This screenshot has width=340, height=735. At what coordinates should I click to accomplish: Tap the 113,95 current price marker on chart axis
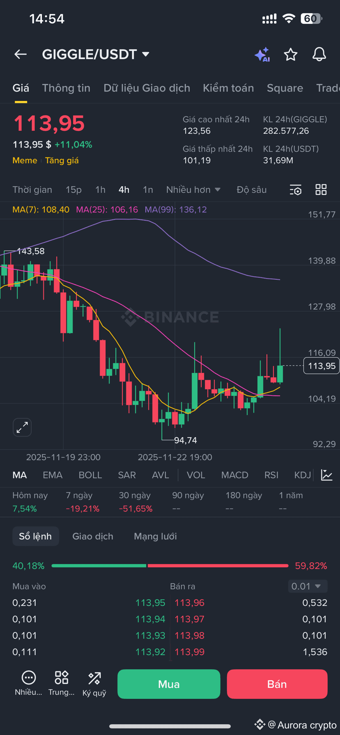[x=322, y=366]
